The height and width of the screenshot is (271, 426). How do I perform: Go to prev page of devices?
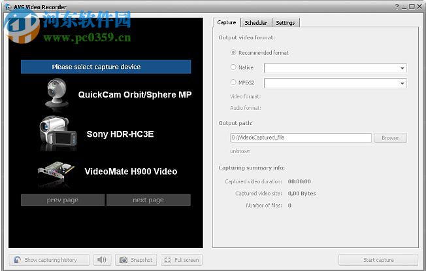pos(63,200)
